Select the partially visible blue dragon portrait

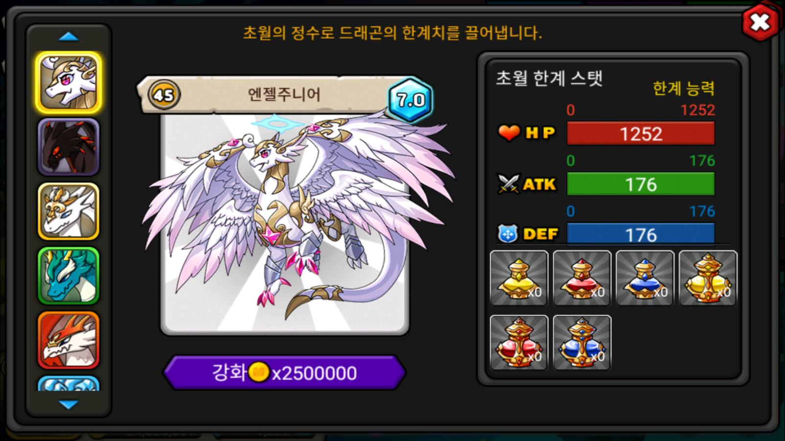(68, 383)
